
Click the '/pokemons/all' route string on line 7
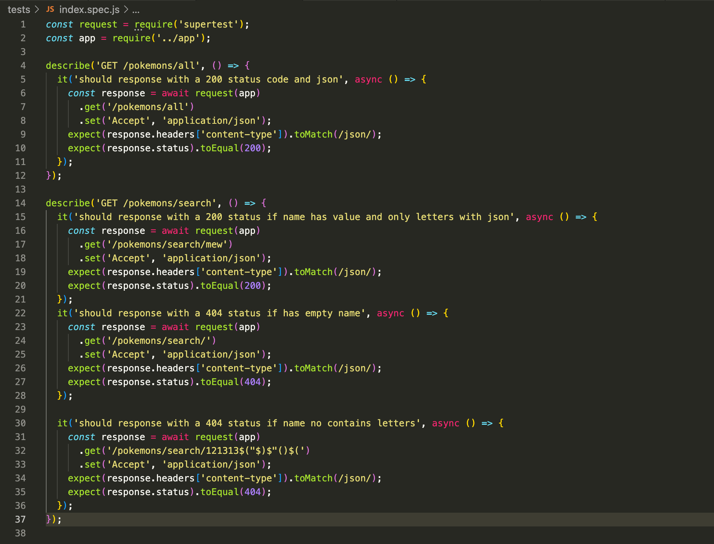[x=148, y=107]
